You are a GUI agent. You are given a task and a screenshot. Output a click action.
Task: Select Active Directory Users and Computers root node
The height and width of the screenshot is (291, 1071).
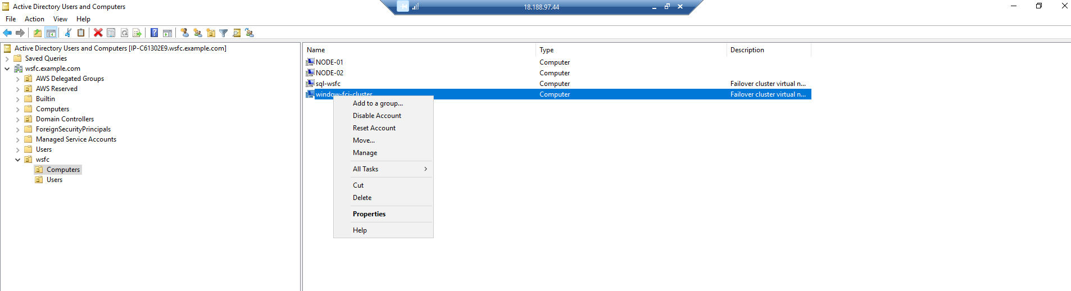coord(120,48)
